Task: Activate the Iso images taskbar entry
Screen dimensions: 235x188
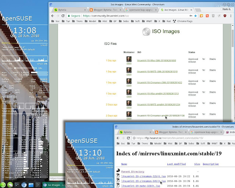Action: [54, 185]
